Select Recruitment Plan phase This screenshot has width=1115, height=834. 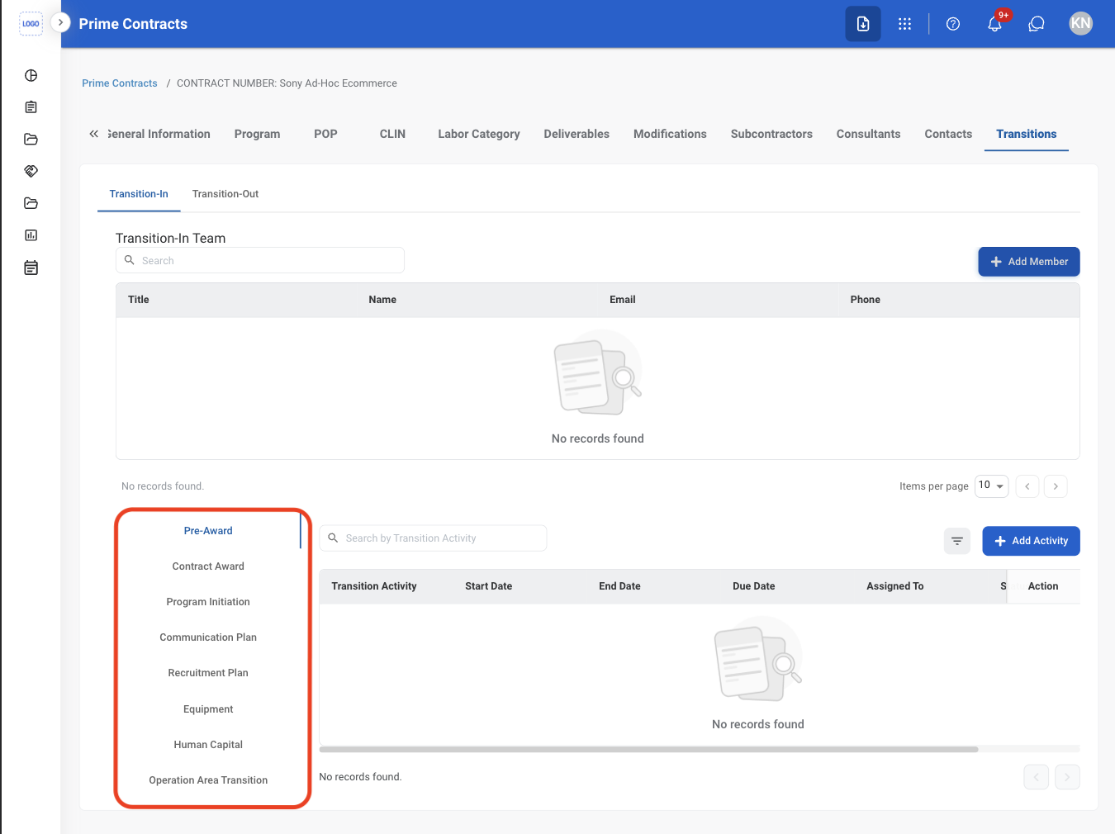(x=208, y=673)
